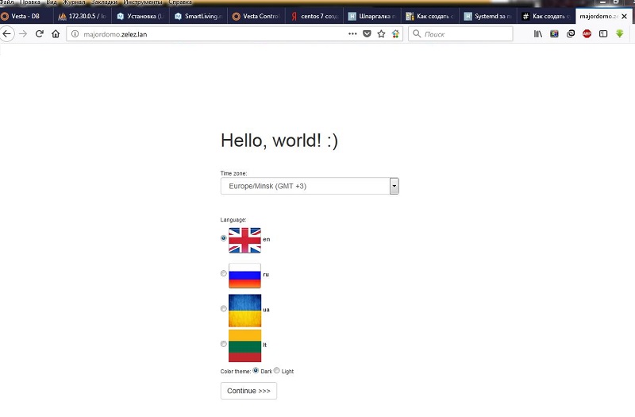The width and height of the screenshot is (635, 417).
Task: Open the browser home page icon
Action: pyautogui.click(x=56, y=34)
